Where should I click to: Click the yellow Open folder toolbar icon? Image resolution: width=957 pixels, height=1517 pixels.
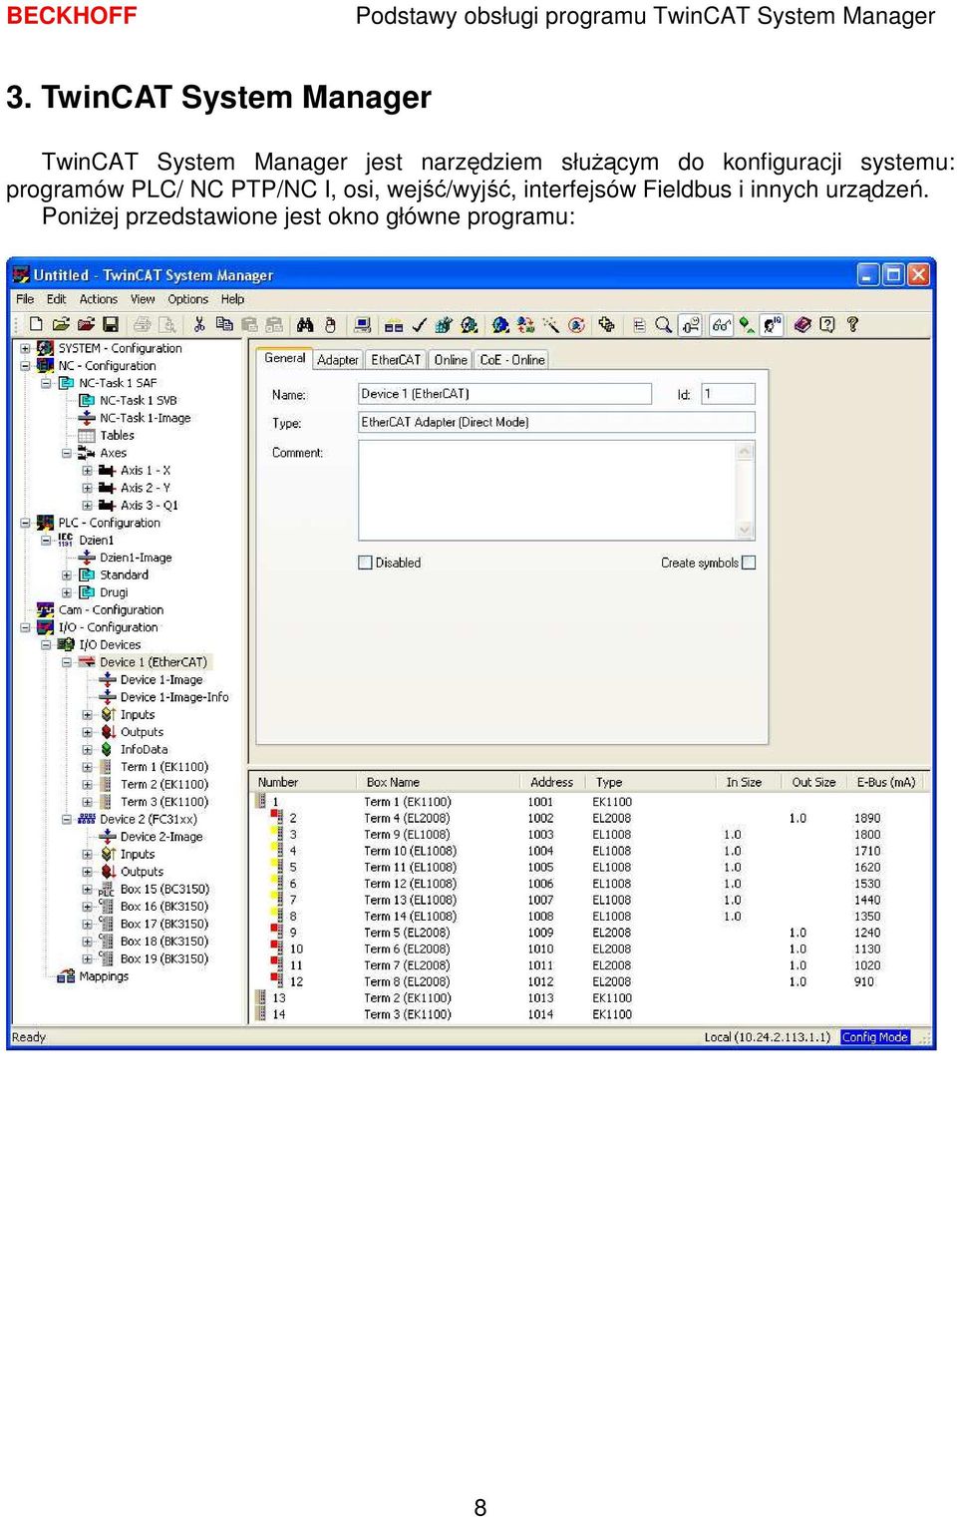[61, 324]
